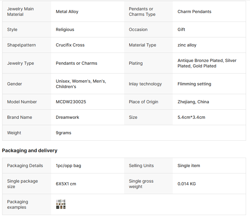
Task: Click the 'Crucifix Cross' shape value
Action: click(x=70, y=45)
